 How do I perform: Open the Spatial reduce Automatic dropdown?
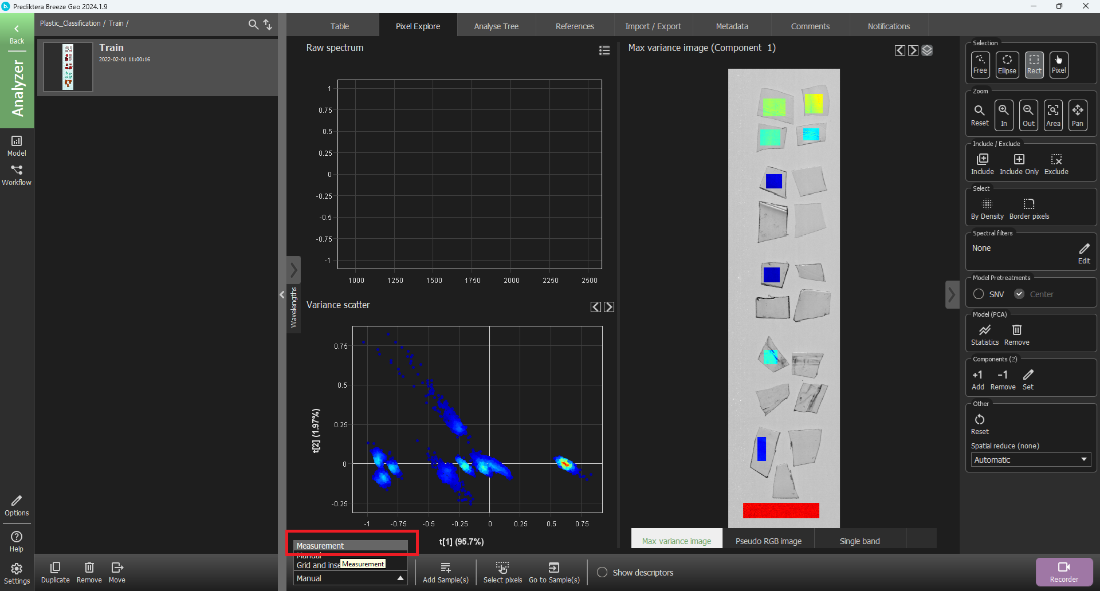[1030, 460]
